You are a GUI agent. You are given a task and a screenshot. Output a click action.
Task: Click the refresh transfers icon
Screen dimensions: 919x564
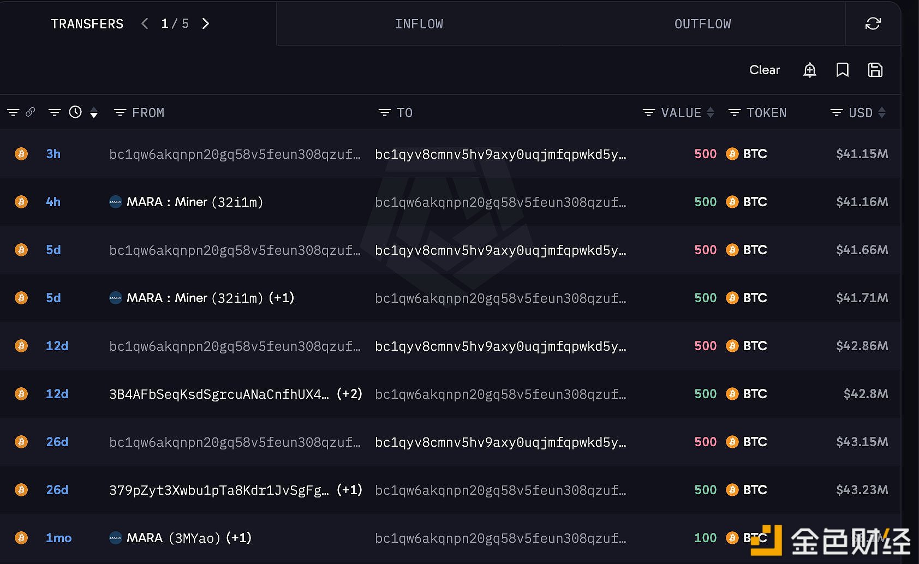[x=873, y=23]
